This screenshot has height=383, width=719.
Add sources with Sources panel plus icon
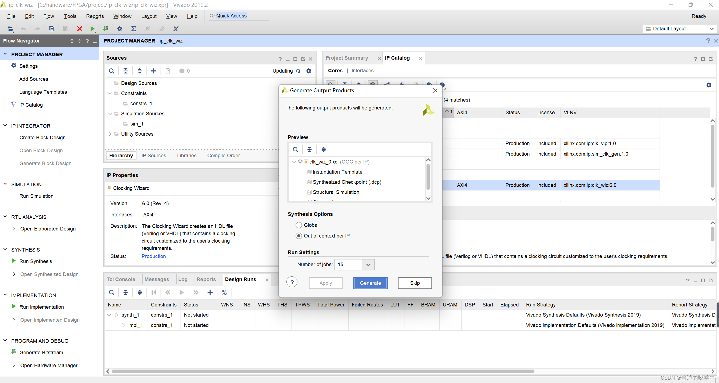(154, 71)
